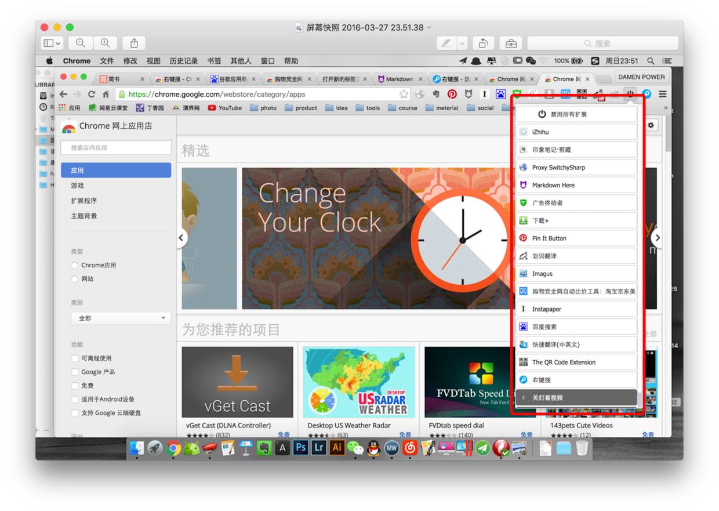
Task: Open WeChat from the dock
Action: pyautogui.click(x=355, y=448)
